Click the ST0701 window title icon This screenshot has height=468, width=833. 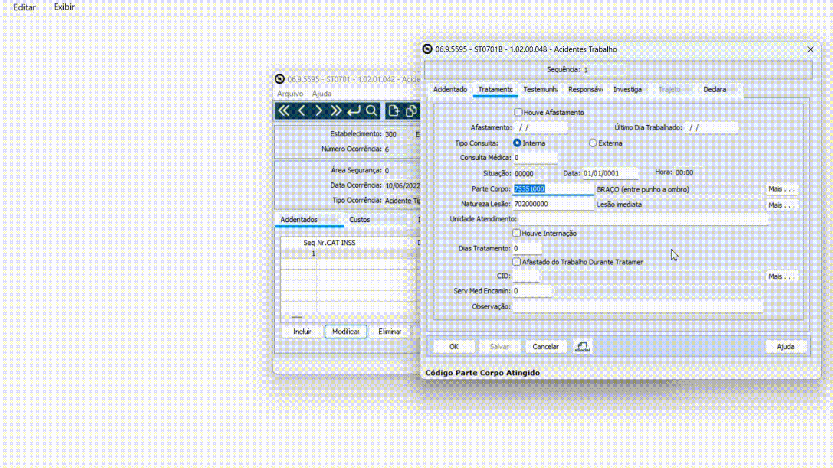tap(280, 79)
